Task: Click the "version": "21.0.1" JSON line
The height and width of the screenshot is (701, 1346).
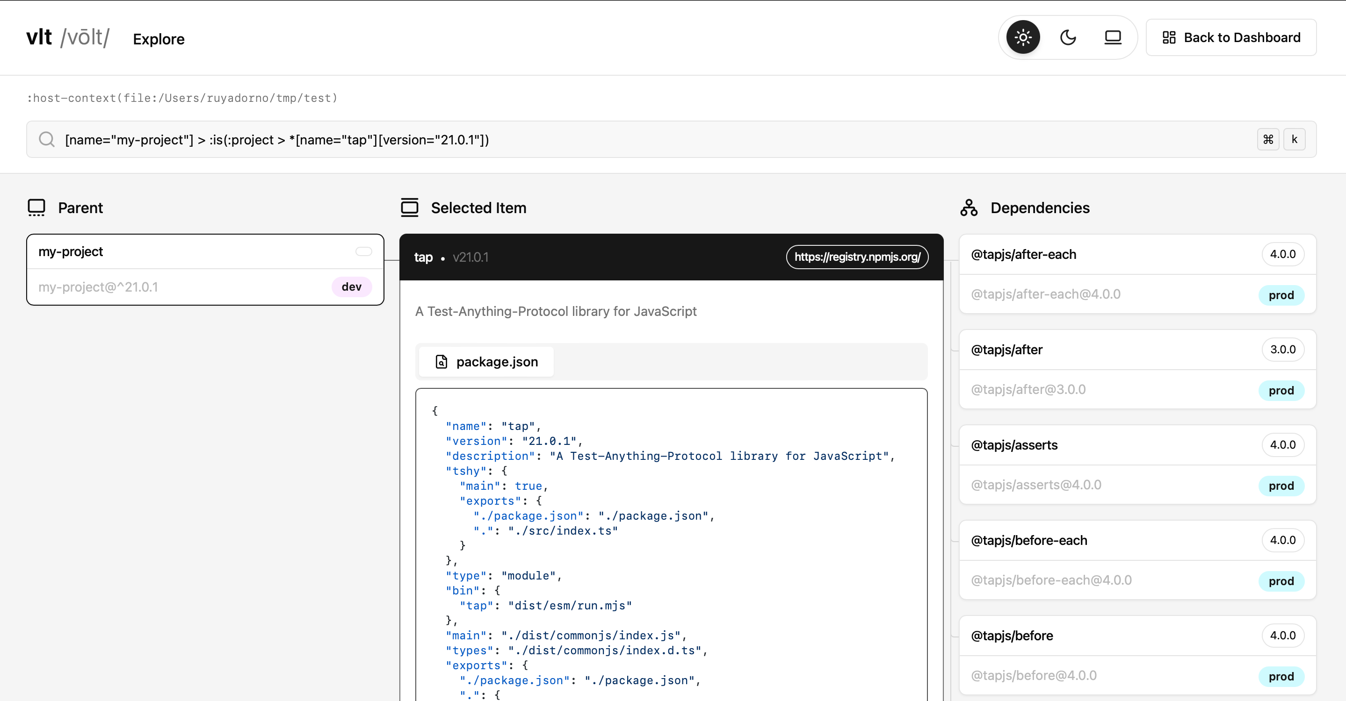Action: (514, 441)
